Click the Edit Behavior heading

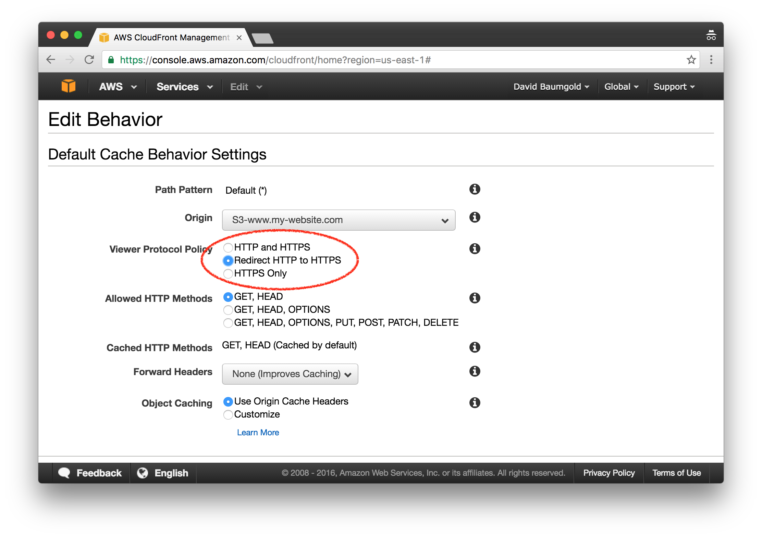[x=105, y=119]
